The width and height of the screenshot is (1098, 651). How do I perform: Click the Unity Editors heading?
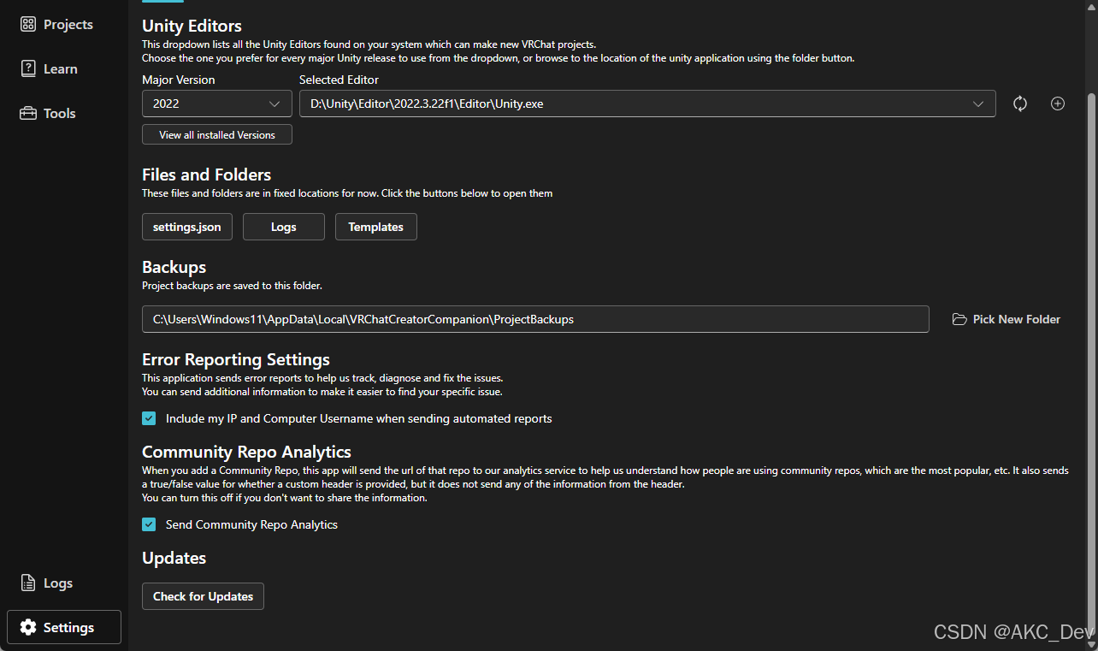(192, 26)
